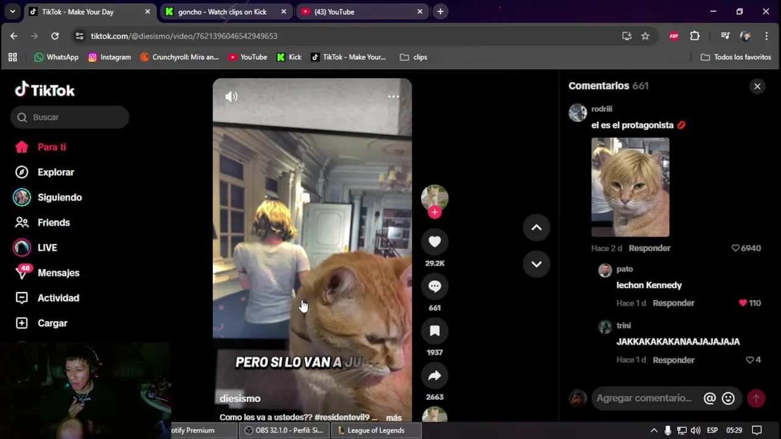This screenshot has width=781, height=439.
Task: Follow creator with red plus badge
Action: click(x=434, y=212)
